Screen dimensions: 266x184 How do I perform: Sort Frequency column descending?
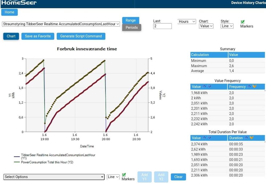[x=254, y=86]
